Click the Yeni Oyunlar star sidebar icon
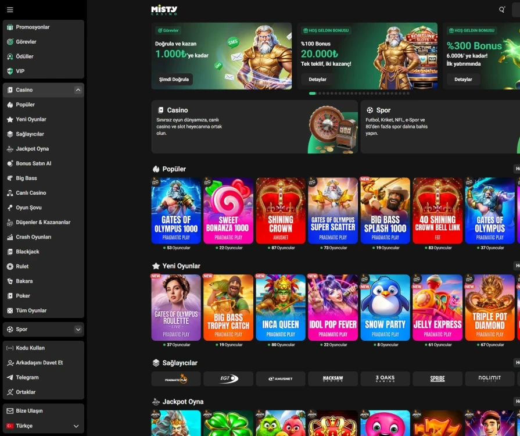Image resolution: width=520 pixels, height=436 pixels. tap(10, 119)
